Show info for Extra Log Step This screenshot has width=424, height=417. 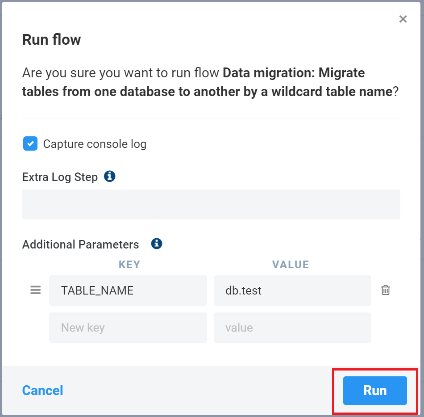tap(109, 176)
